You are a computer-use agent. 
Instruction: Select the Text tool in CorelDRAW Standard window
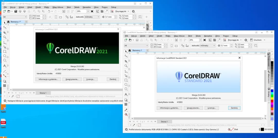click(126, 94)
